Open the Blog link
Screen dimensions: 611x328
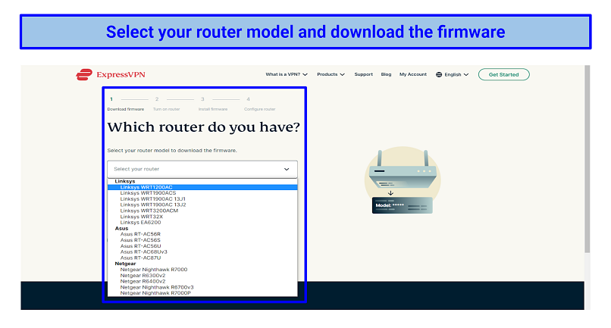[x=386, y=74]
